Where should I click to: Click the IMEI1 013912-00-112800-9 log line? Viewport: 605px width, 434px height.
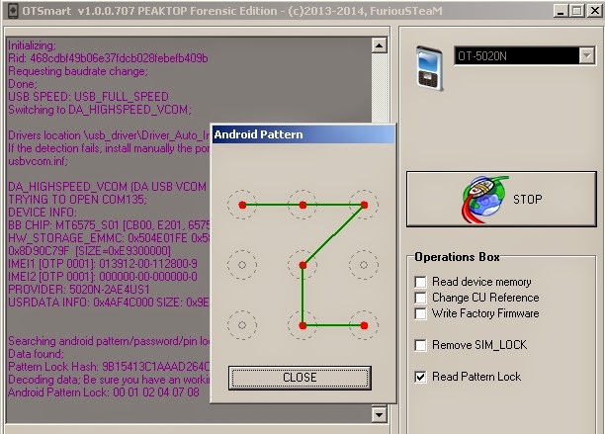coord(103,264)
